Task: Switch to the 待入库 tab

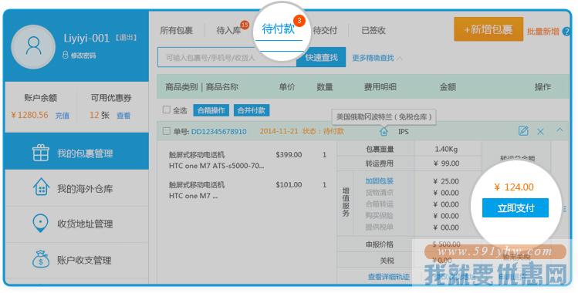Action: [x=228, y=30]
